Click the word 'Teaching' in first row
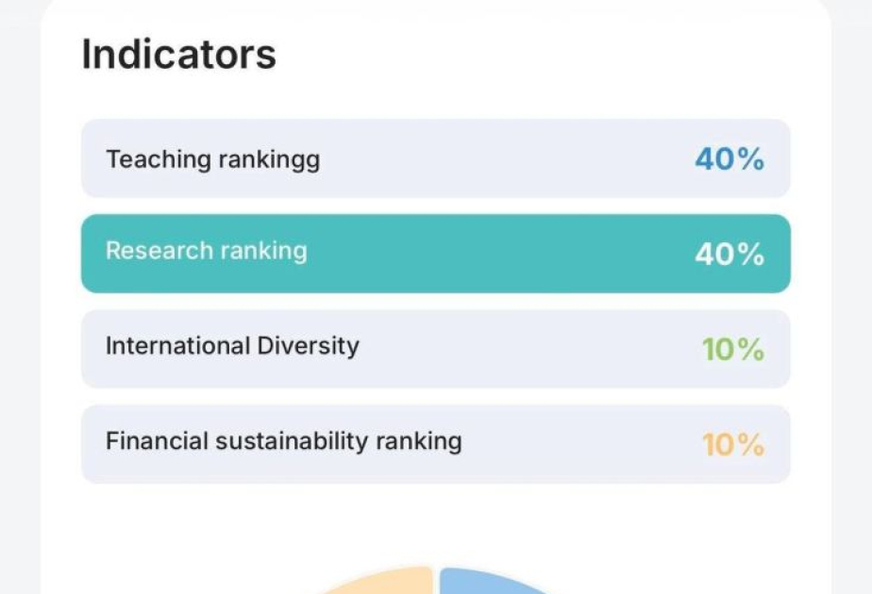The width and height of the screenshot is (872, 594). [x=159, y=160]
